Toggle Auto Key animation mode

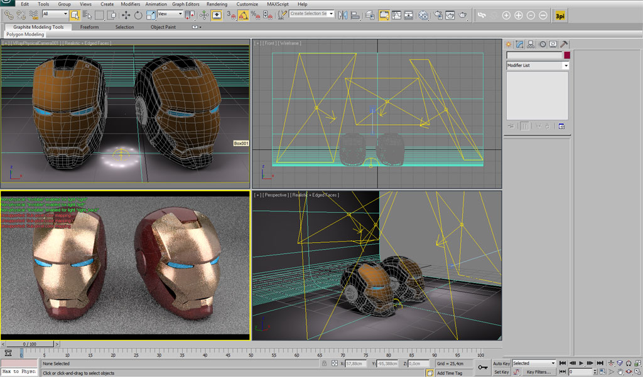(501, 363)
